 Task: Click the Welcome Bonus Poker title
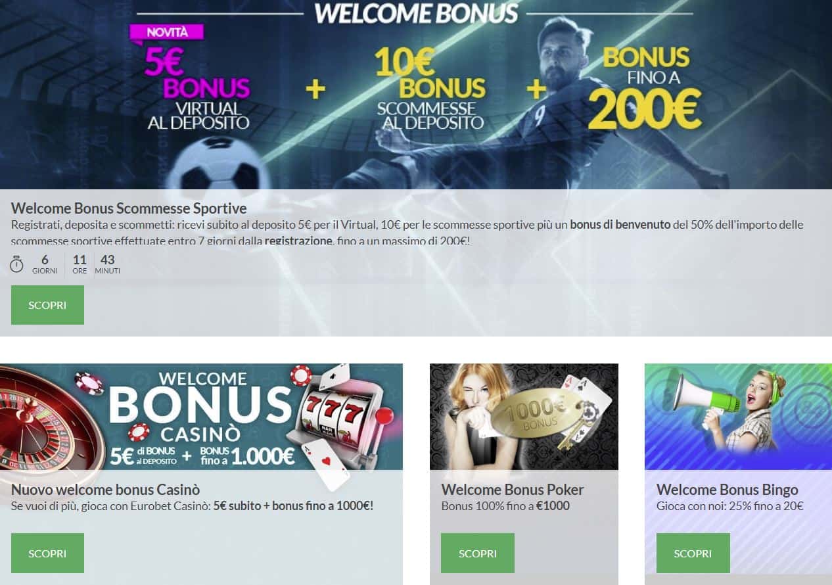(x=513, y=490)
